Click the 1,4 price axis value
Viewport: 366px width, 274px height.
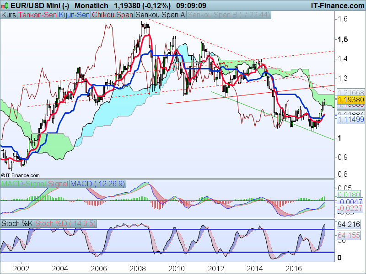tap(343, 58)
